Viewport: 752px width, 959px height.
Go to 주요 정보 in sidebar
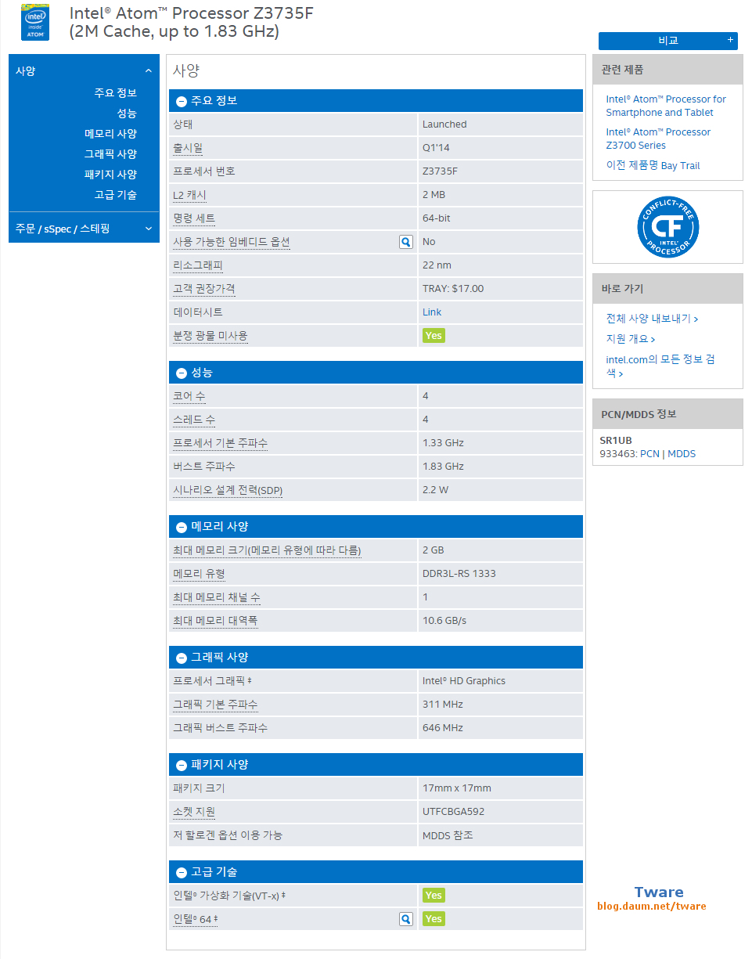point(116,93)
